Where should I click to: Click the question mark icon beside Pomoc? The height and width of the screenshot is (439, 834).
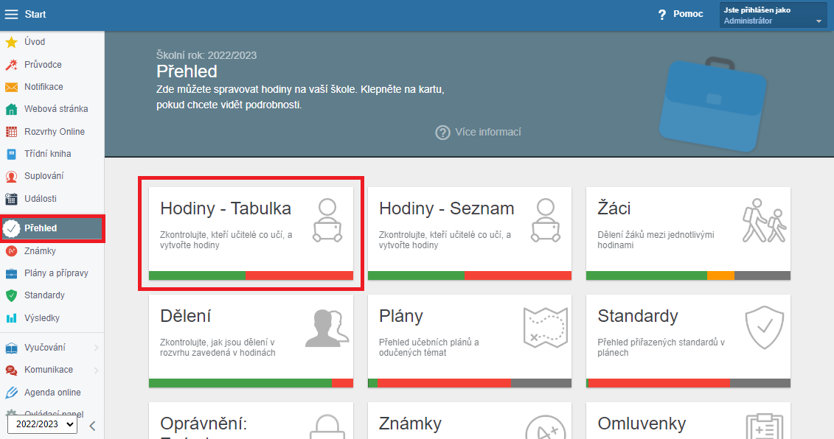coord(661,15)
